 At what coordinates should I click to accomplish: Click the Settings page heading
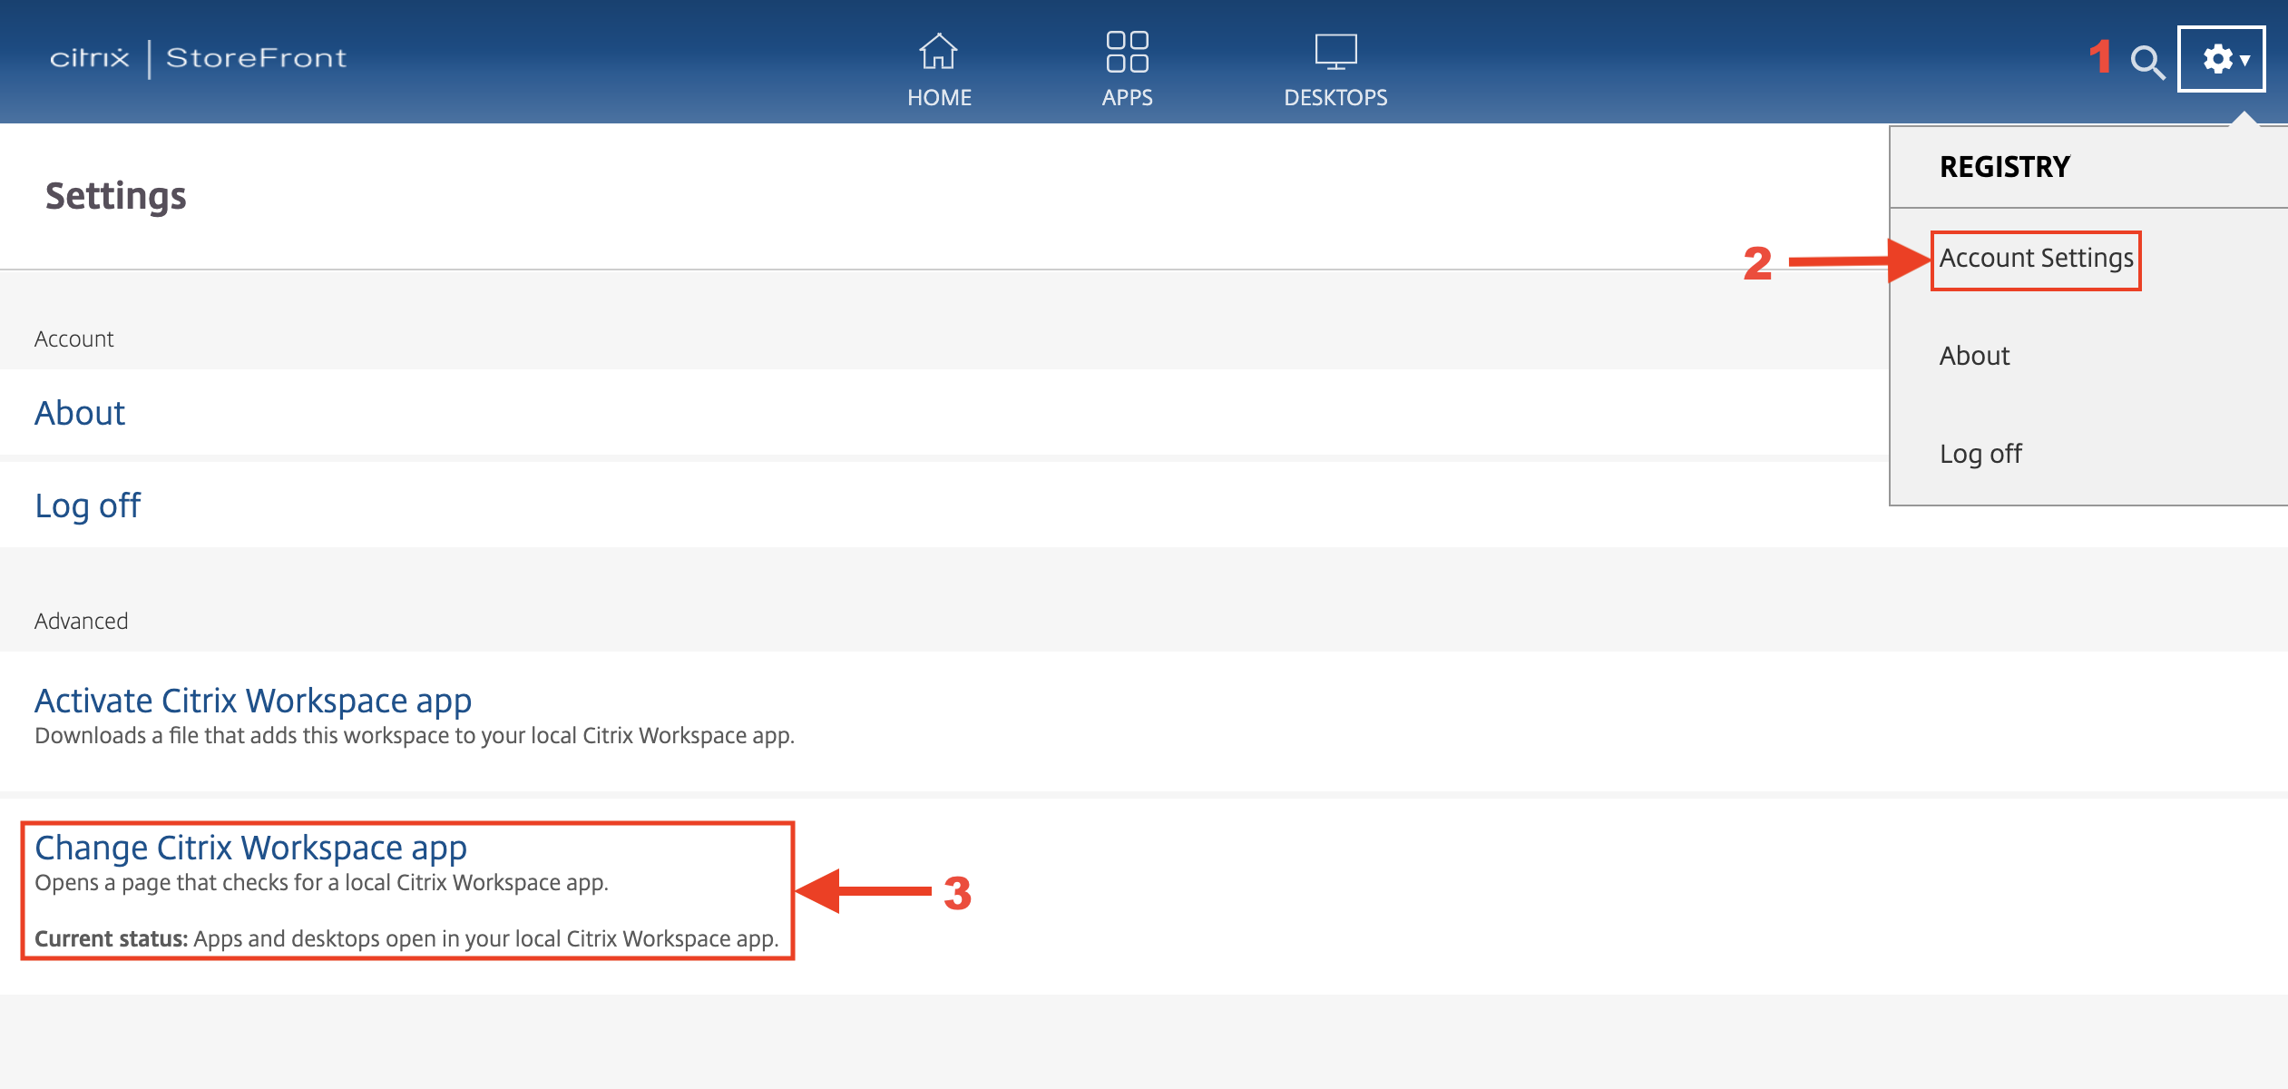click(115, 196)
